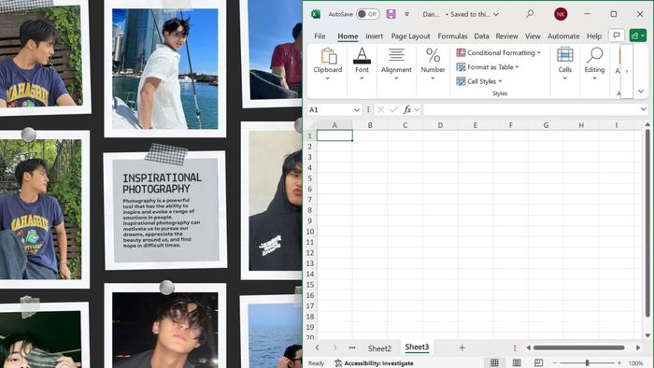Select the Sheet3 tab

pyautogui.click(x=417, y=347)
